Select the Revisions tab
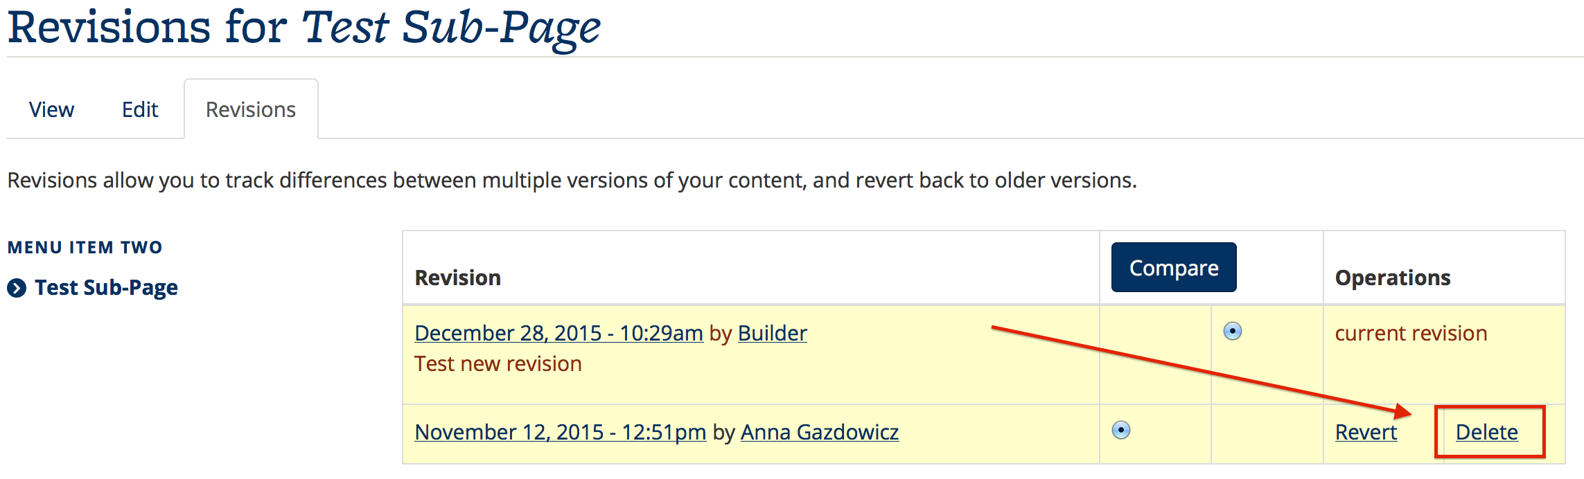Image resolution: width=1584 pixels, height=479 pixels. pyautogui.click(x=251, y=109)
